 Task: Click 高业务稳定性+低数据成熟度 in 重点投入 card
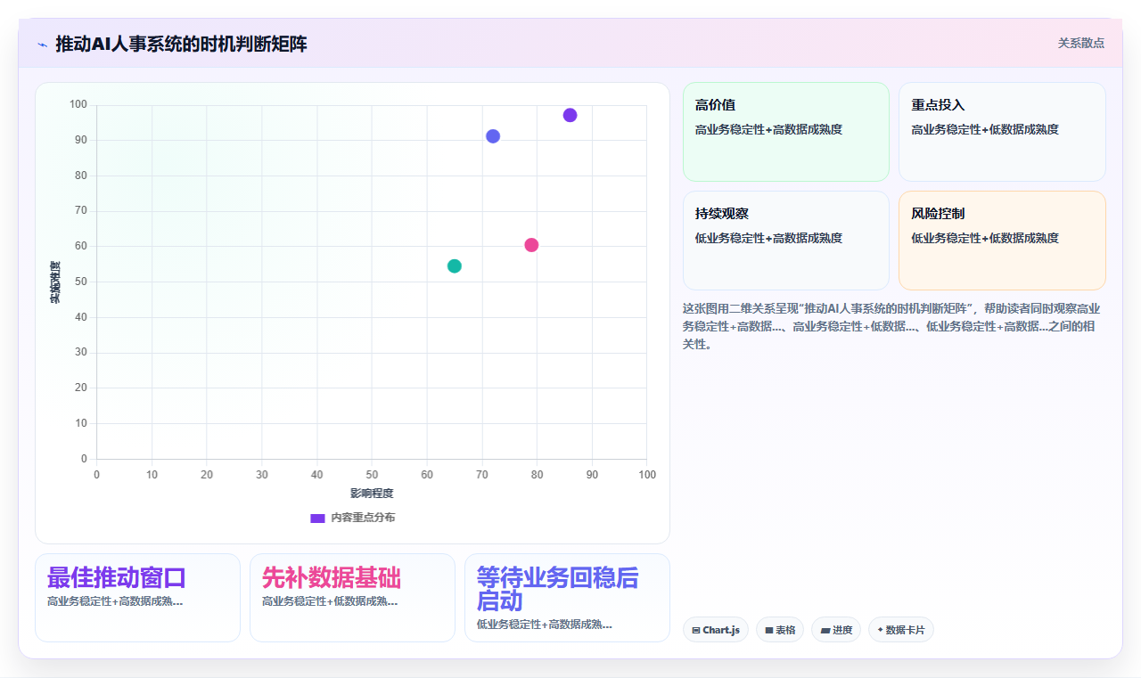(985, 129)
